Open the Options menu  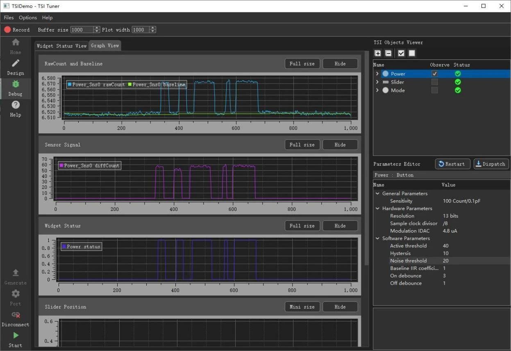click(28, 18)
